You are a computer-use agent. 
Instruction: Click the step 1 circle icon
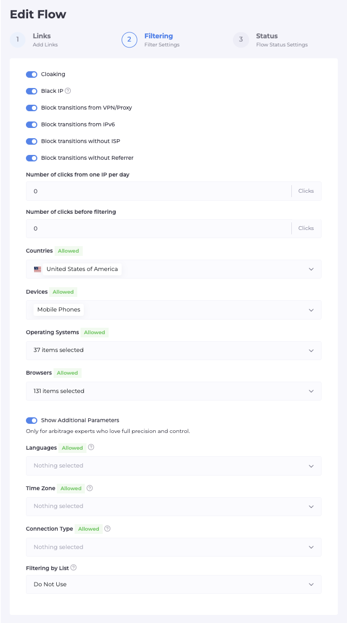point(18,40)
